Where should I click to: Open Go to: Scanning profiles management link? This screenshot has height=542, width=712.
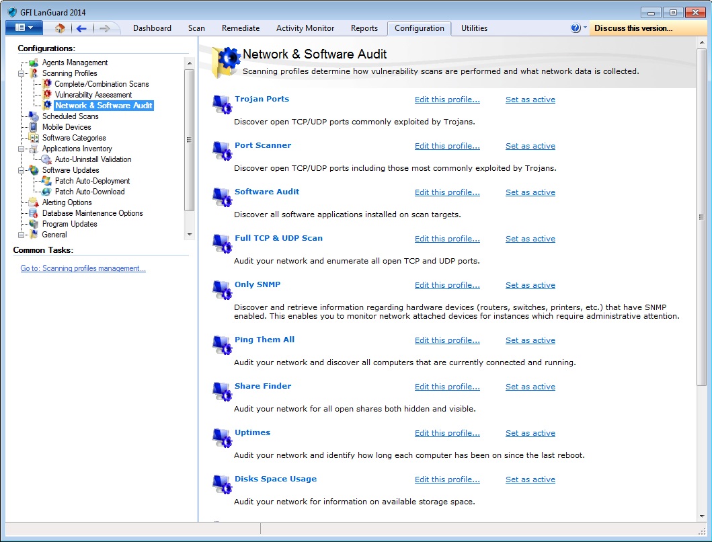[x=83, y=268]
